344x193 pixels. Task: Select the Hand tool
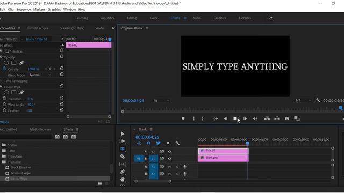(123, 179)
